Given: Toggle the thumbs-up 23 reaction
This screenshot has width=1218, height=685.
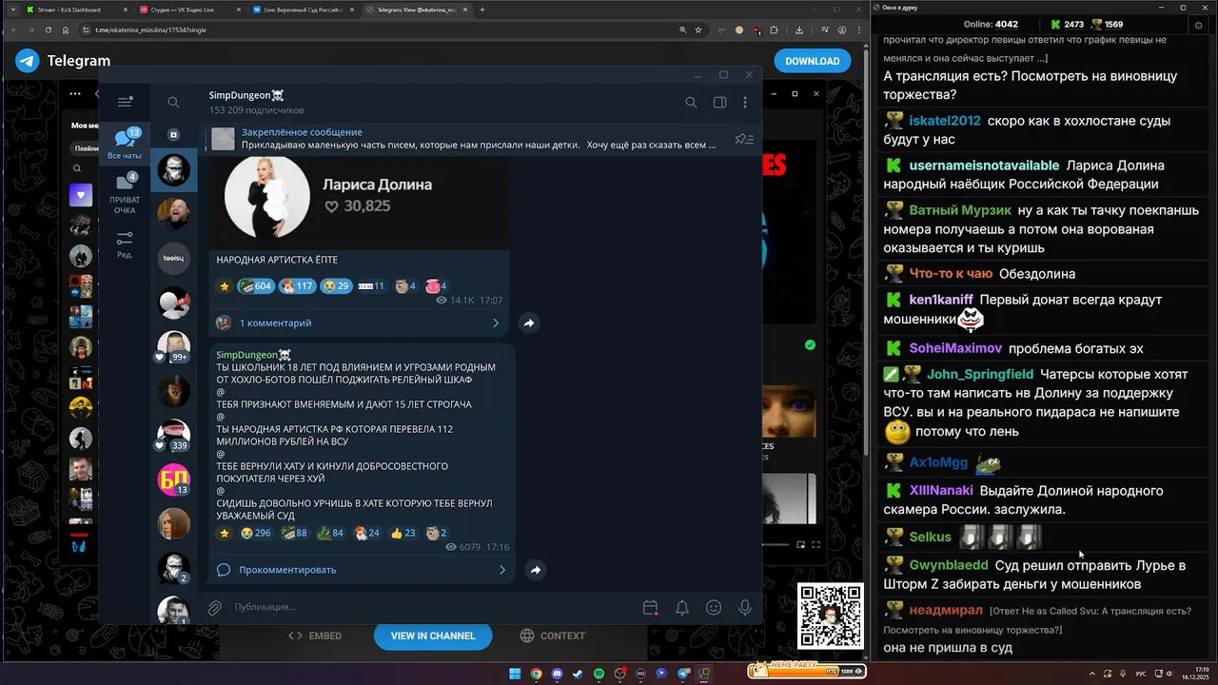Looking at the screenshot, I should pos(403,533).
